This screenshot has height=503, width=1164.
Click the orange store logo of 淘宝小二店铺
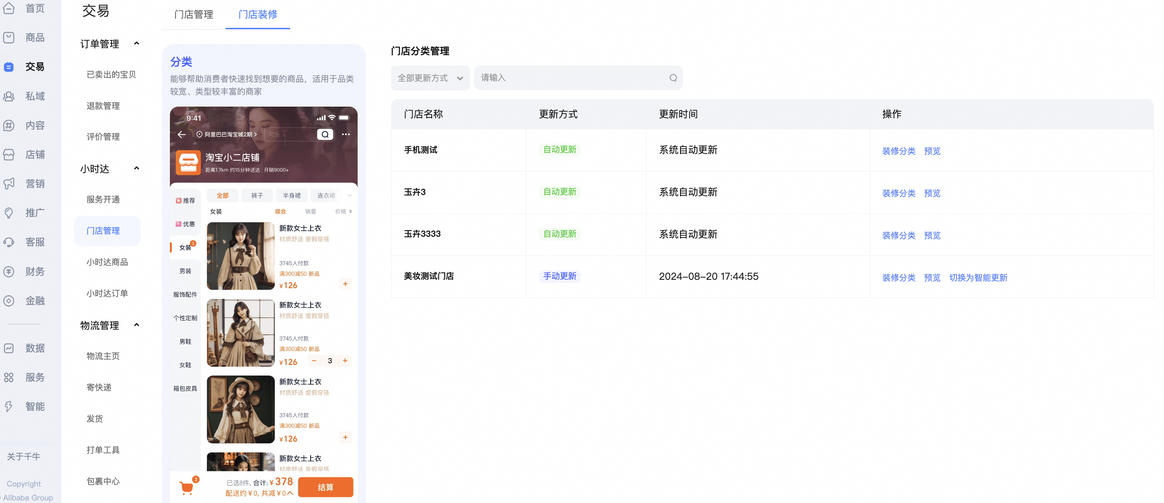[188, 163]
